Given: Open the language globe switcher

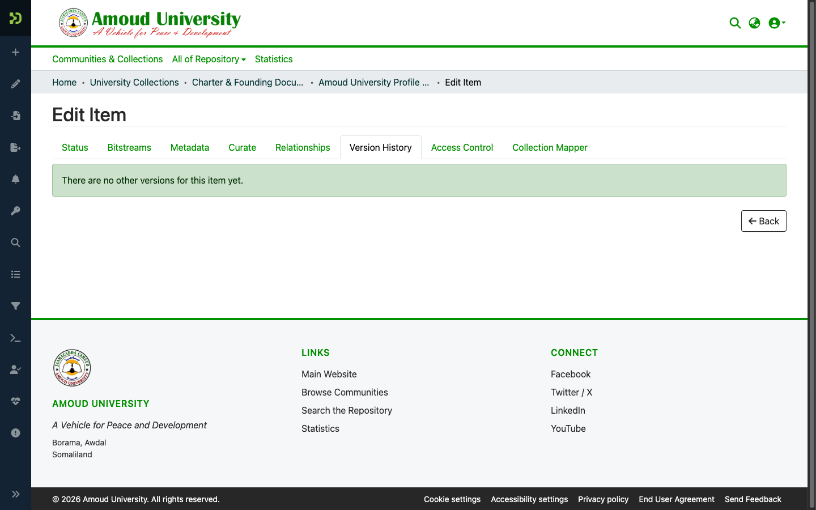Looking at the screenshot, I should point(754,23).
